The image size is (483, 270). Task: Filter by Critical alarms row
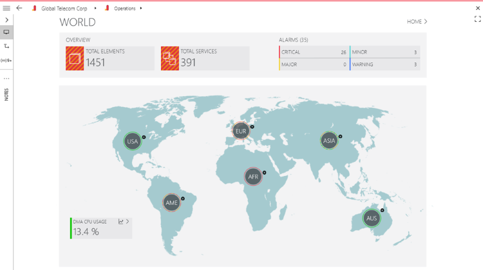tap(313, 52)
